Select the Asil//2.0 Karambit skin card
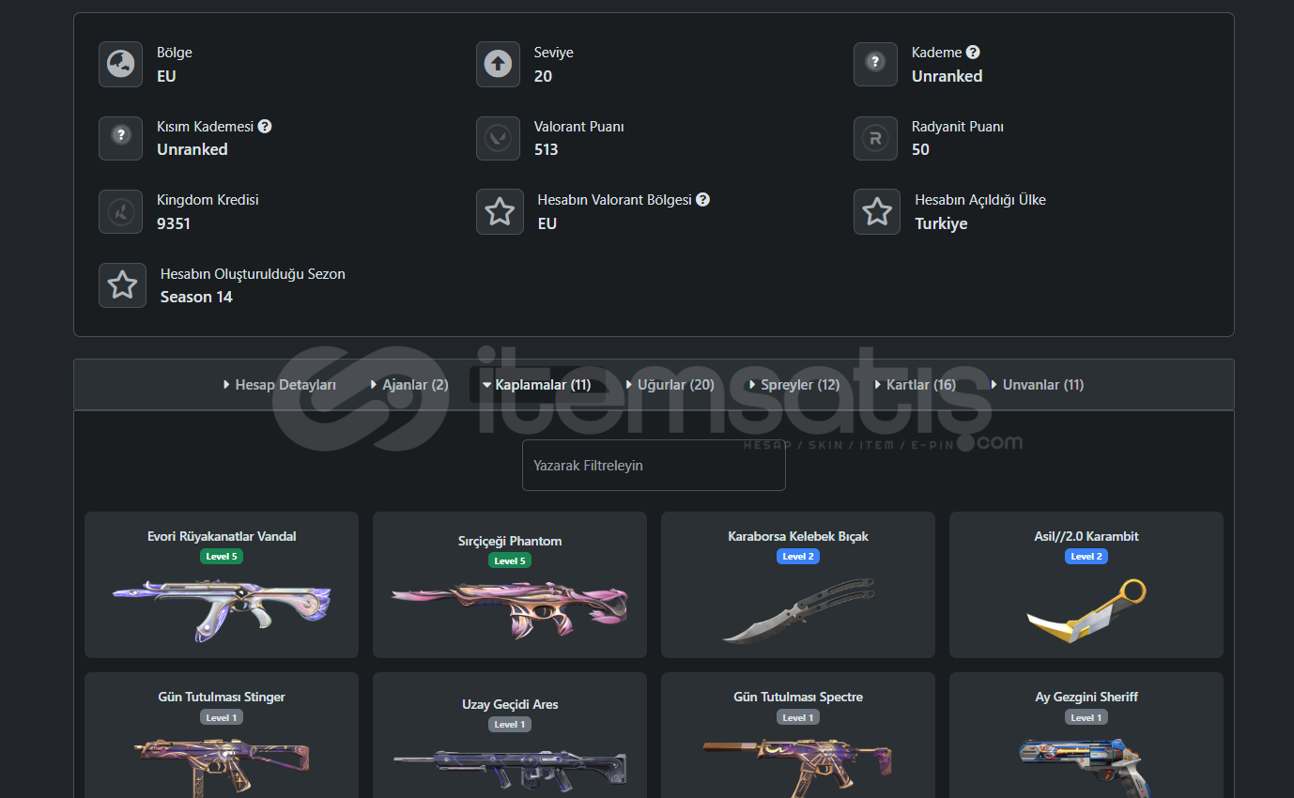This screenshot has height=798, width=1294. [1086, 585]
